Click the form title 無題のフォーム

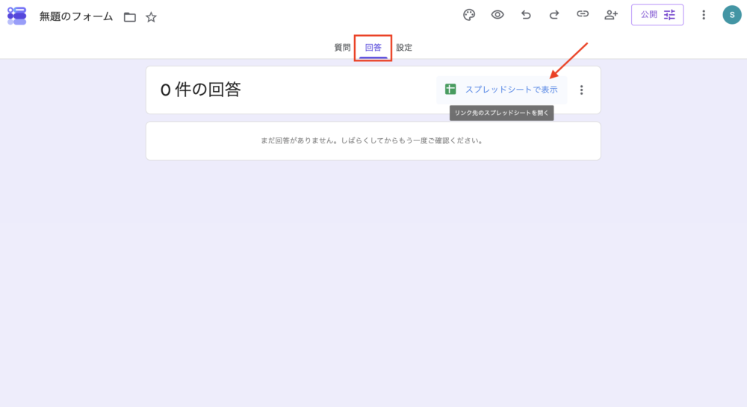click(76, 16)
